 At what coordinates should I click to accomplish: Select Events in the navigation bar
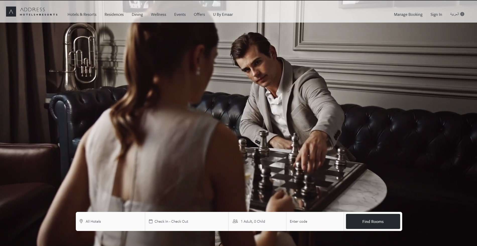click(180, 14)
